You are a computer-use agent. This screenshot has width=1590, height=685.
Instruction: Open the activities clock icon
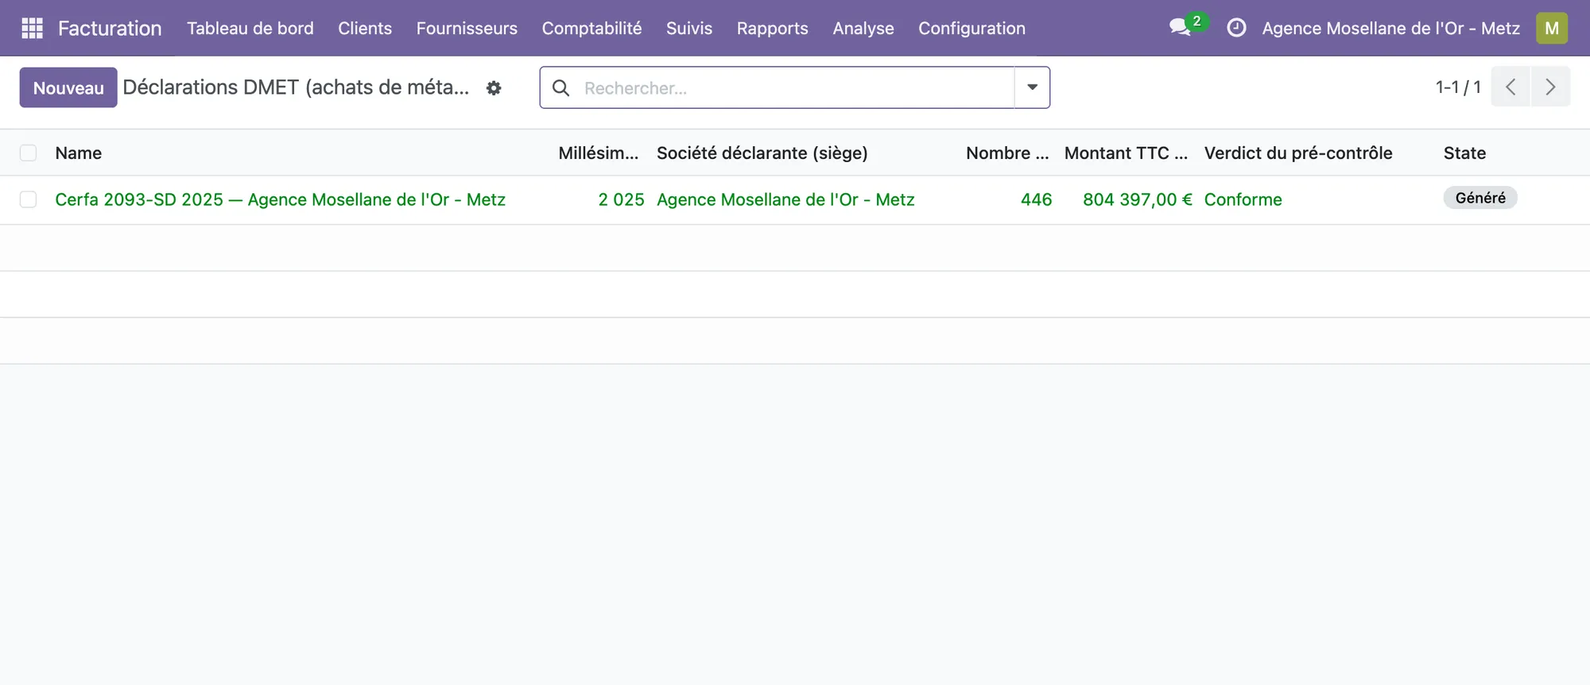1236,28
